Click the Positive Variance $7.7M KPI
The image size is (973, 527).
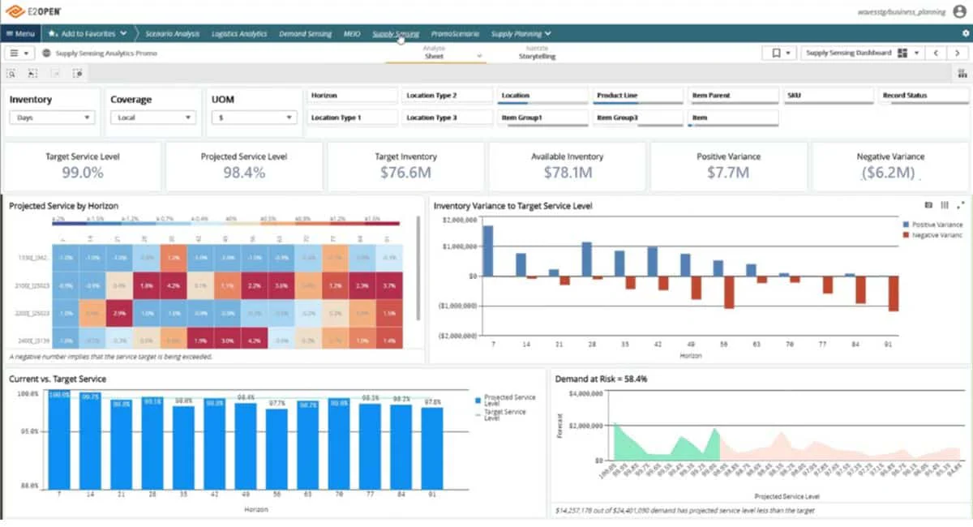[728, 166]
